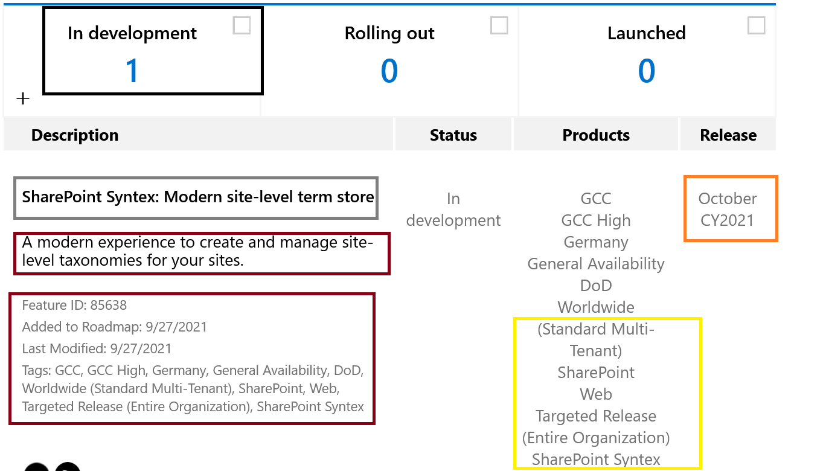Screen dimensions: 826x471
Task: Click Targeted Release in the Products column
Action: pyautogui.click(x=596, y=416)
